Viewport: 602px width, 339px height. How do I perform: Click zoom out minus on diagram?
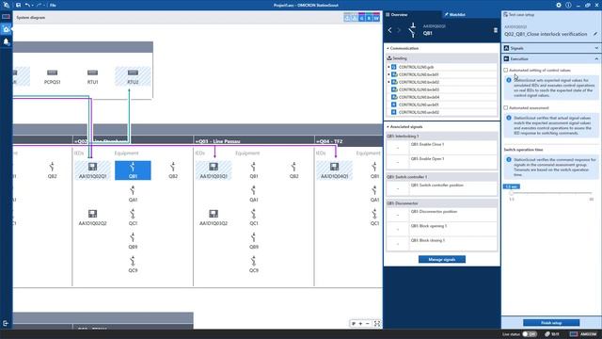pyautogui.click(x=368, y=324)
